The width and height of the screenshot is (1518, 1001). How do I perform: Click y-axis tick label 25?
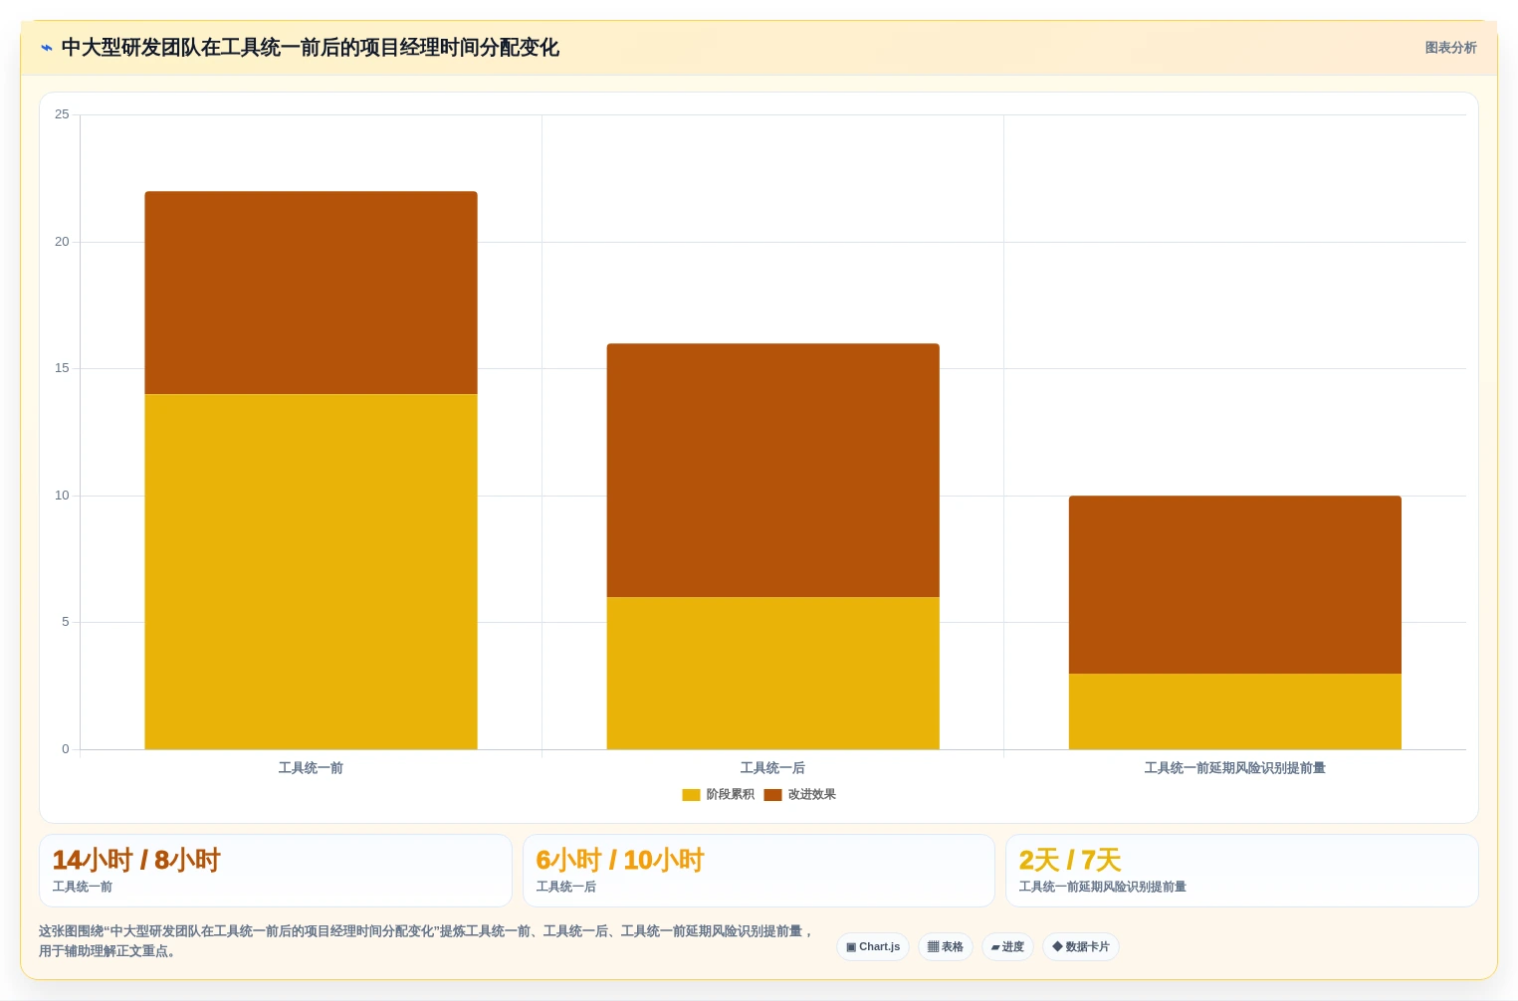pyautogui.click(x=62, y=114)
